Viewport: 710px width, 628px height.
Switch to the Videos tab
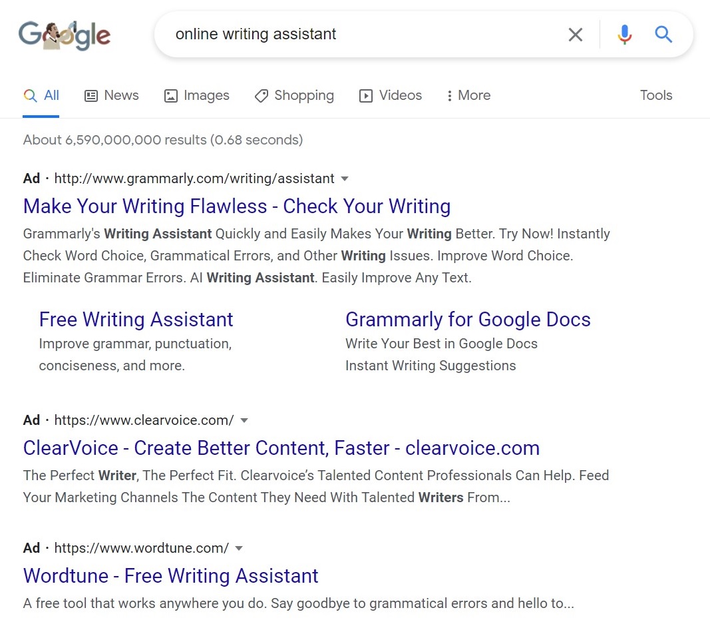[x=391, y=96]
